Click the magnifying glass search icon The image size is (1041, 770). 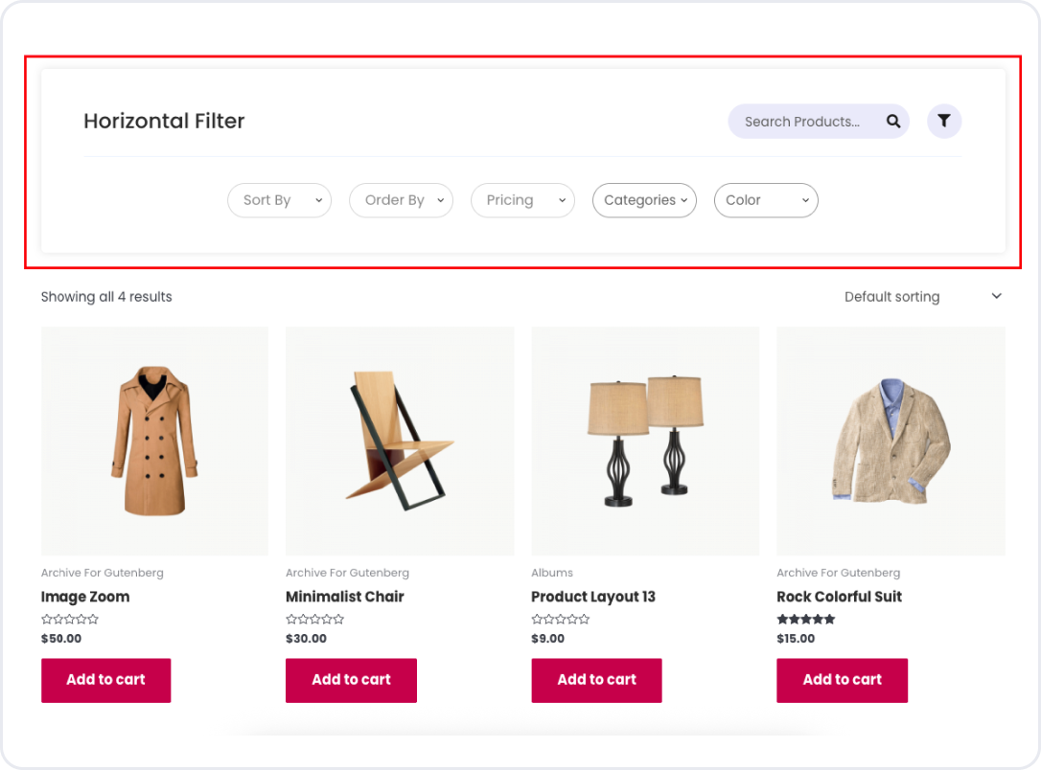(893, 122)
